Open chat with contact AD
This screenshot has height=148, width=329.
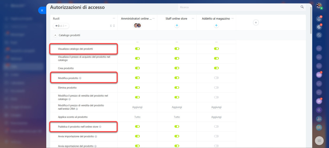tap(319, 57)
